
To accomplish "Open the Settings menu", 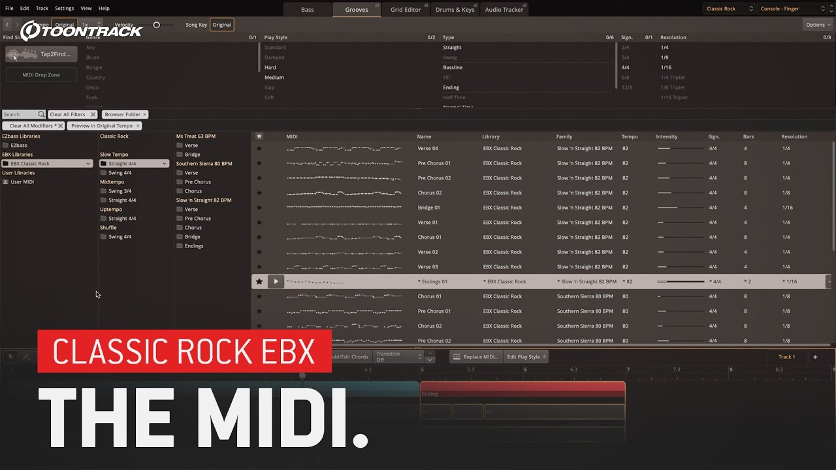I will click(x=64, y=8).
